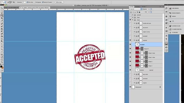The image size is (184, 103).
Task: Select the Eraser tool
Action: pyautogui.click(x=2, y=34)
